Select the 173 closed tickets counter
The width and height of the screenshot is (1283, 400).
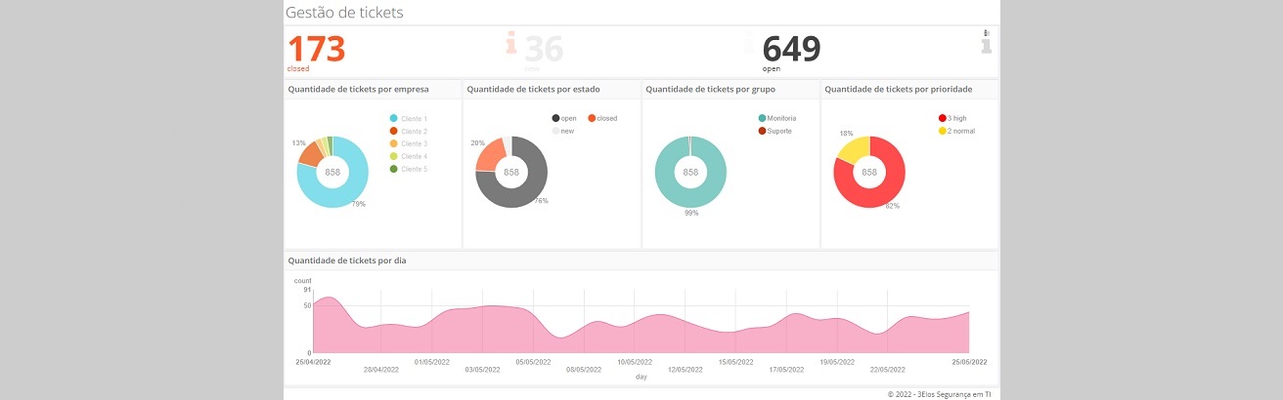(316, 52)
